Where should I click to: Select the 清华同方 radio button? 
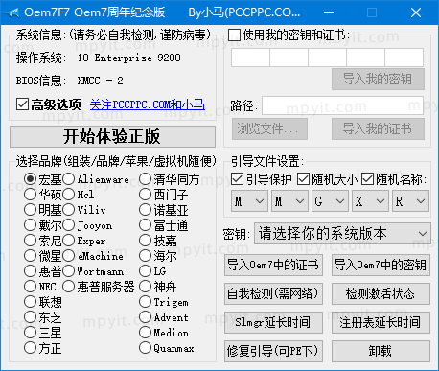145,179
